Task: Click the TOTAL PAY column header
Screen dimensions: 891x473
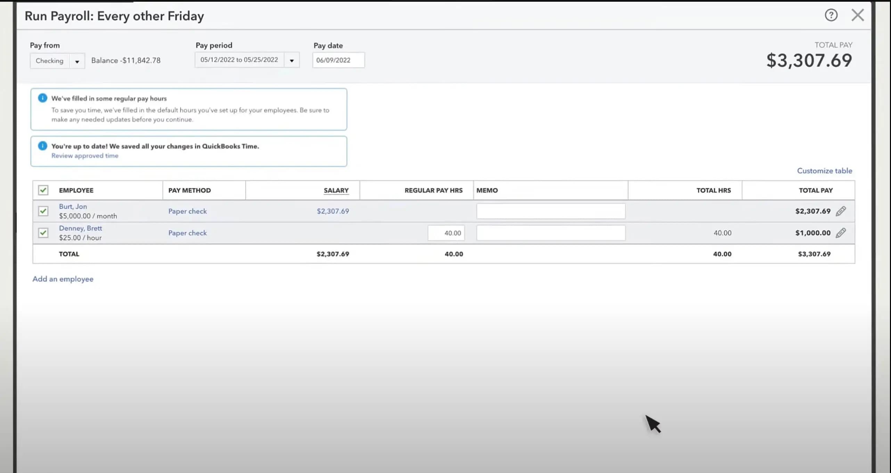Action: (816, 191)
